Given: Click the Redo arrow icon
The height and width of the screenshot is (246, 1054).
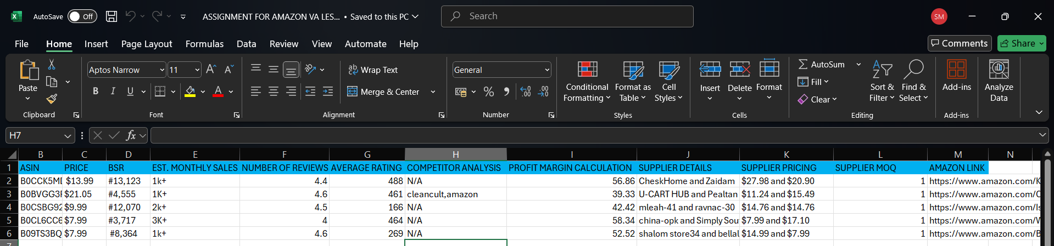Looking at the screenshot, I should pyautogui.click(x=157, y=16).
